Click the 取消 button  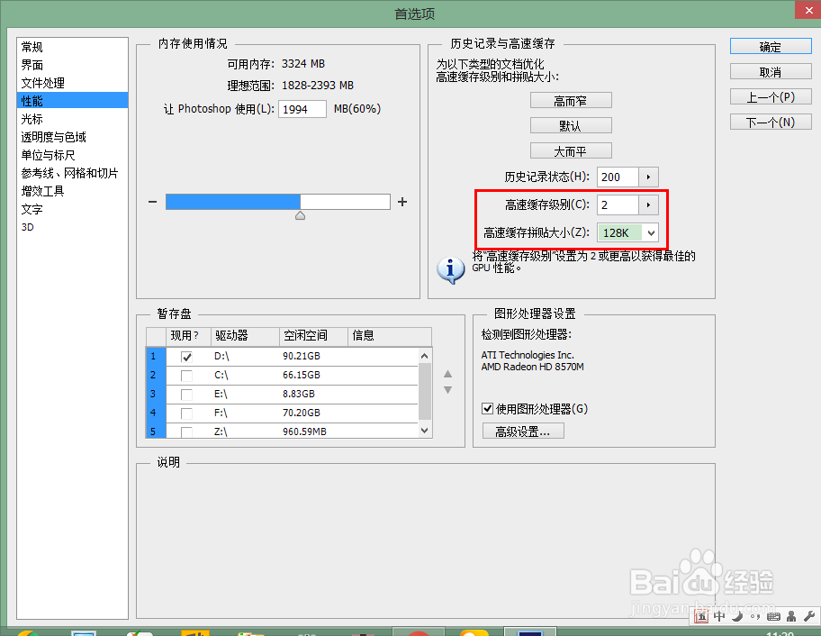tap(771, 72)
